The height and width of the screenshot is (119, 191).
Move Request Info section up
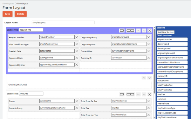[138, 31]
